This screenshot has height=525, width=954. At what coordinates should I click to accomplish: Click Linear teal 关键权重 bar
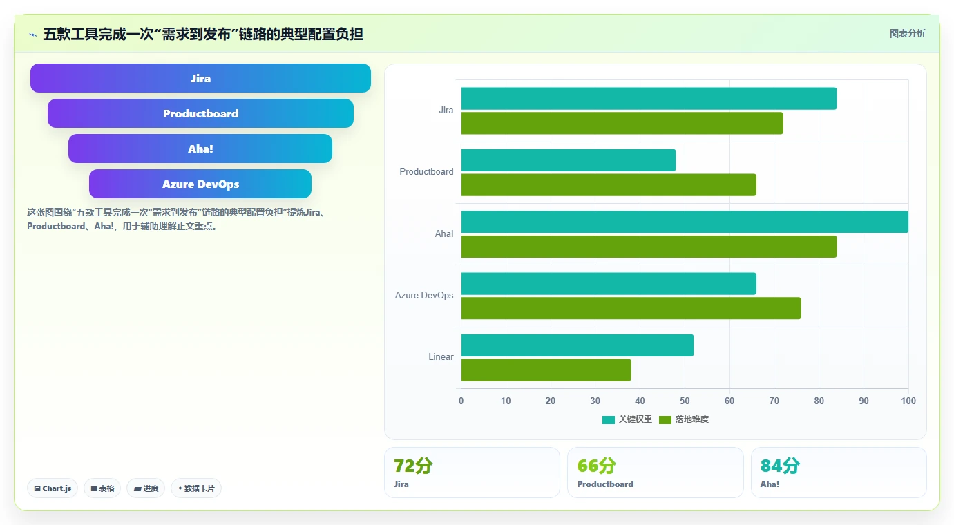578,345
